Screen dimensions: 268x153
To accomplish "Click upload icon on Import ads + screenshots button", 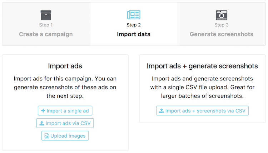I will (162, 111).
